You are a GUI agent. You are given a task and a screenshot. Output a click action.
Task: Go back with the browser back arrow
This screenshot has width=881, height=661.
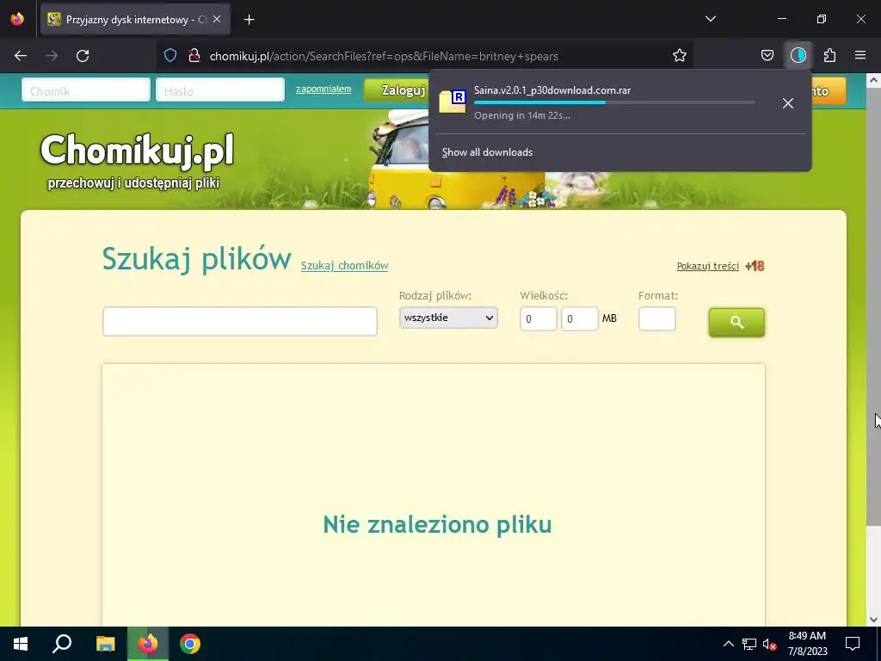point(21,56)
